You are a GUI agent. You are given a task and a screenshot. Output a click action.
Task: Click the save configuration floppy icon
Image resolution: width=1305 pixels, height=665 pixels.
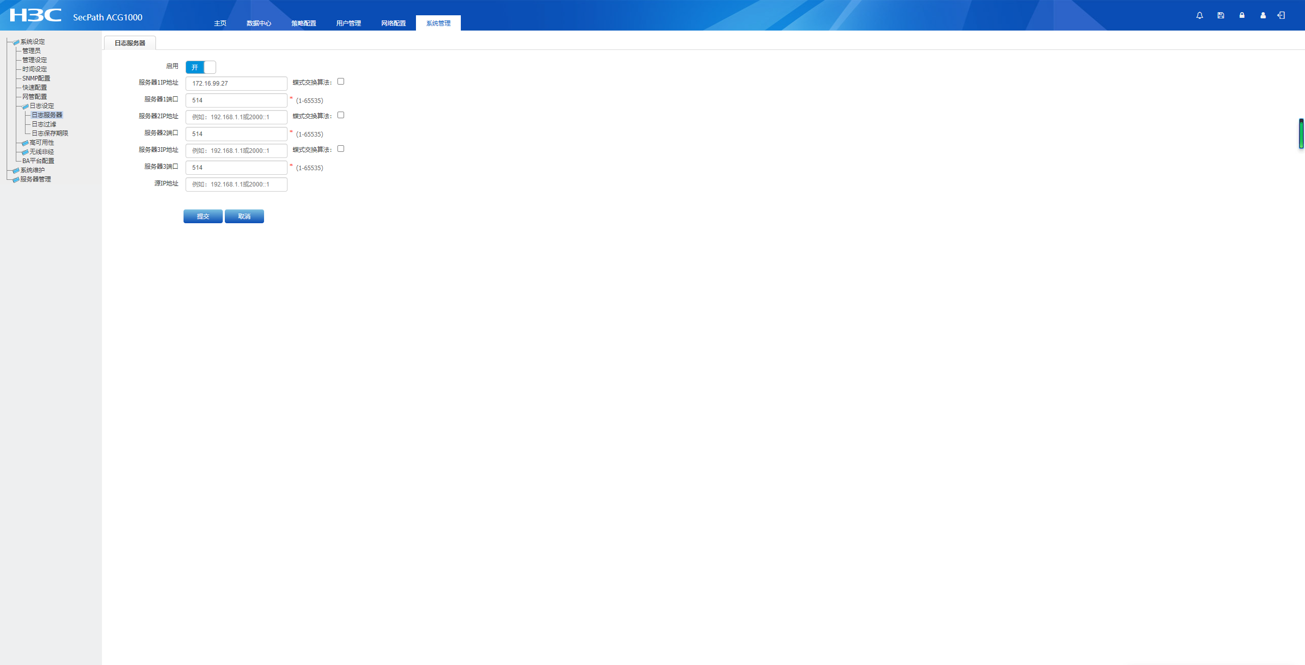(x=1220, y=15)
